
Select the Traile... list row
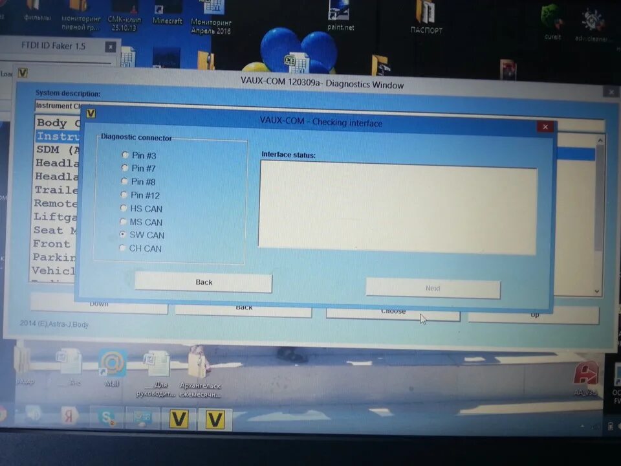click(x=56, y=190)
